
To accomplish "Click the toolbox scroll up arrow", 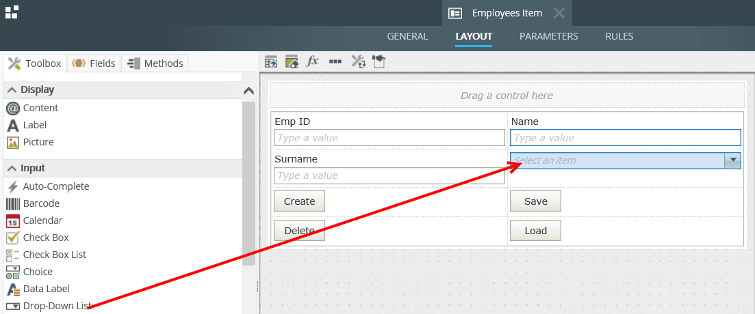I will pos(249,91).
